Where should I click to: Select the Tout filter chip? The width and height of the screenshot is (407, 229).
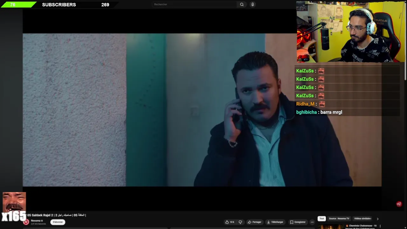coord(322,219)
